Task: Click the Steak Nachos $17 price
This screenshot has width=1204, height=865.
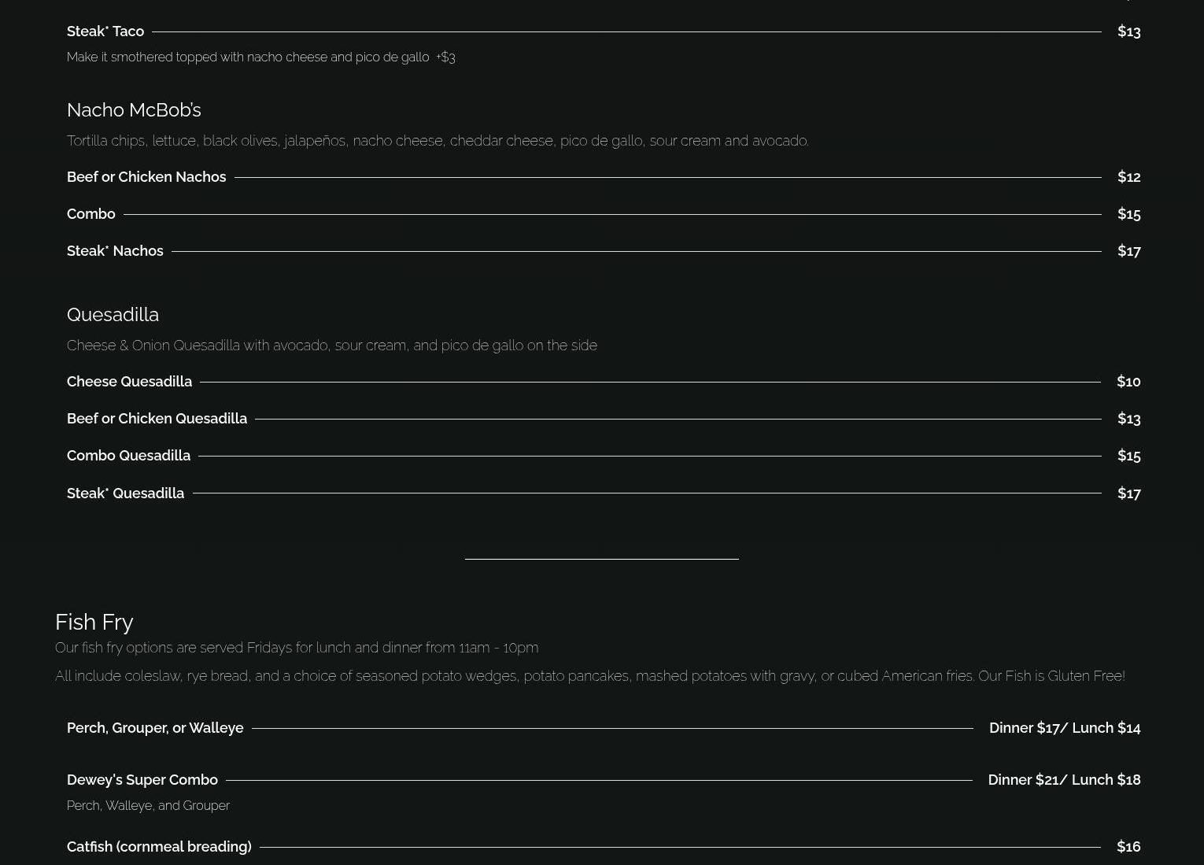Action: click(1128, 251)
